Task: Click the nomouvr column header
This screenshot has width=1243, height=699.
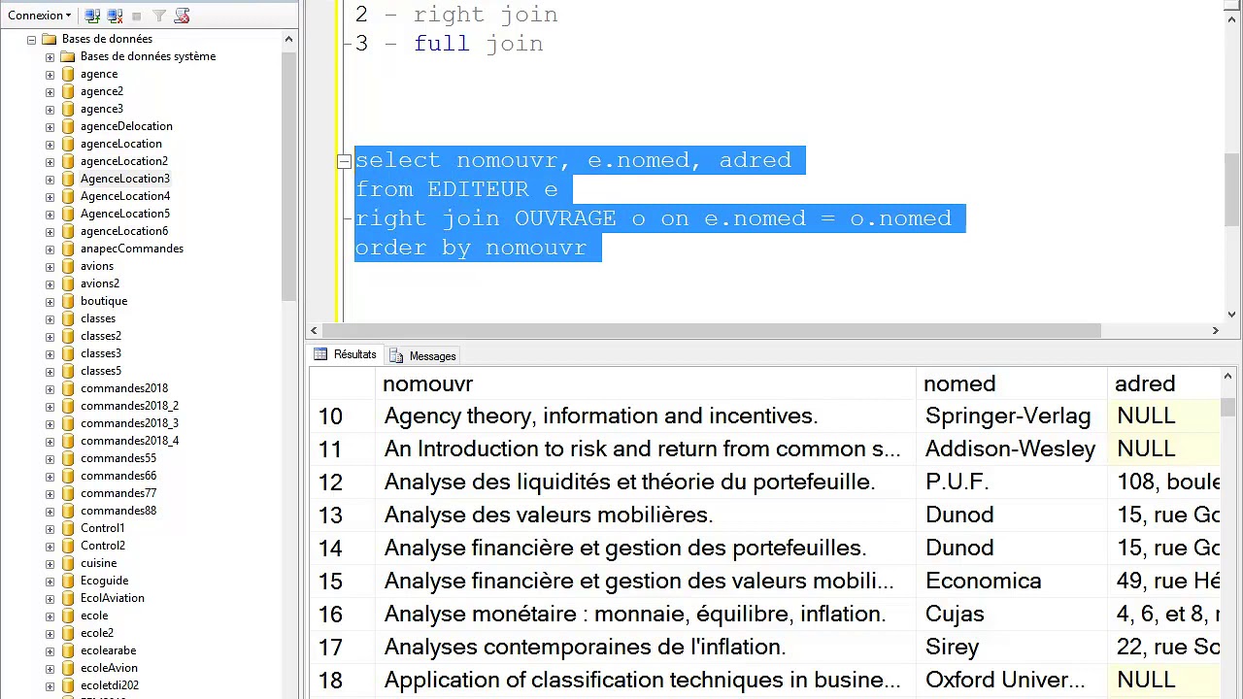Action: point(645,383)
